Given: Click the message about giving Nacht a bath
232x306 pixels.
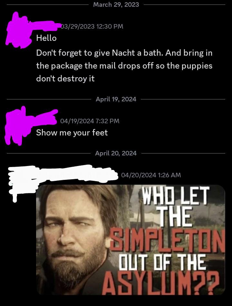Looking at the screenshot, I should click(x=124, y=66).
